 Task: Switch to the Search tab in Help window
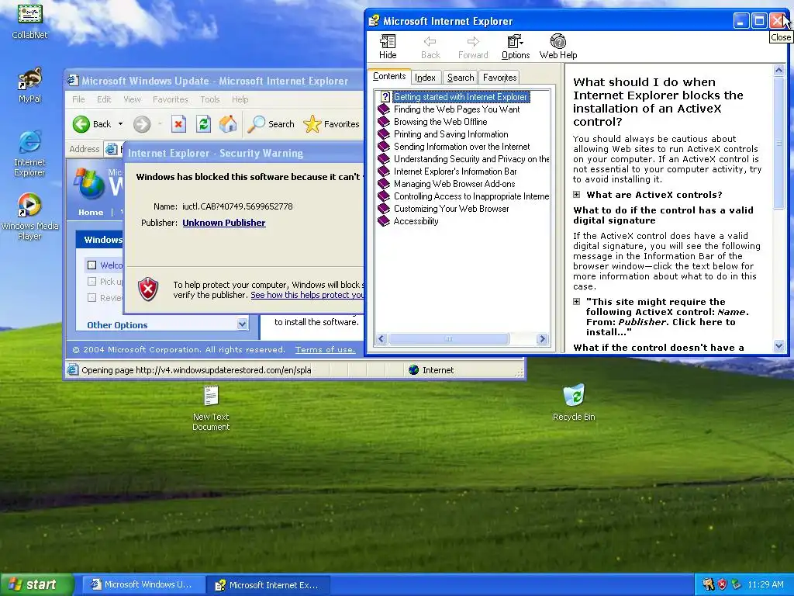click(x=461, y=78)
